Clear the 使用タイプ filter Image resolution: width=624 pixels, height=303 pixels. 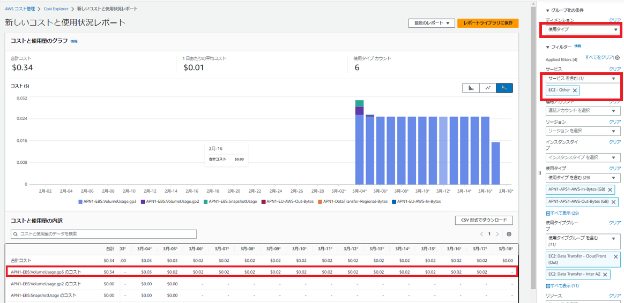click(615, 168)
